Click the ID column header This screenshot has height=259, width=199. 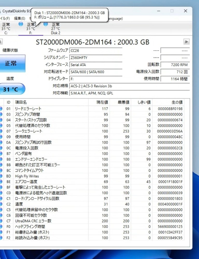pyautogui.click(x=9, y=102)
